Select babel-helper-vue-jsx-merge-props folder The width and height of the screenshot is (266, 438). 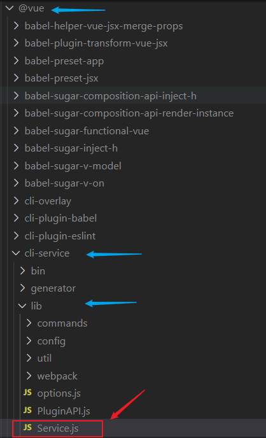click(104, 26)
